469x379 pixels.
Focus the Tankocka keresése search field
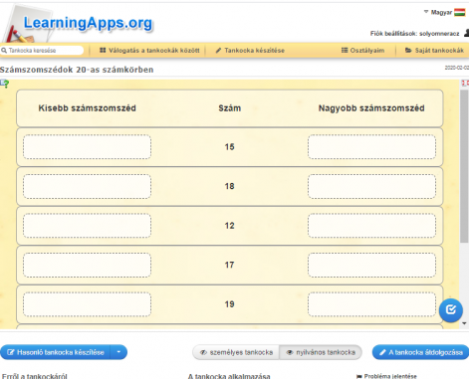(x=42, y=51)
